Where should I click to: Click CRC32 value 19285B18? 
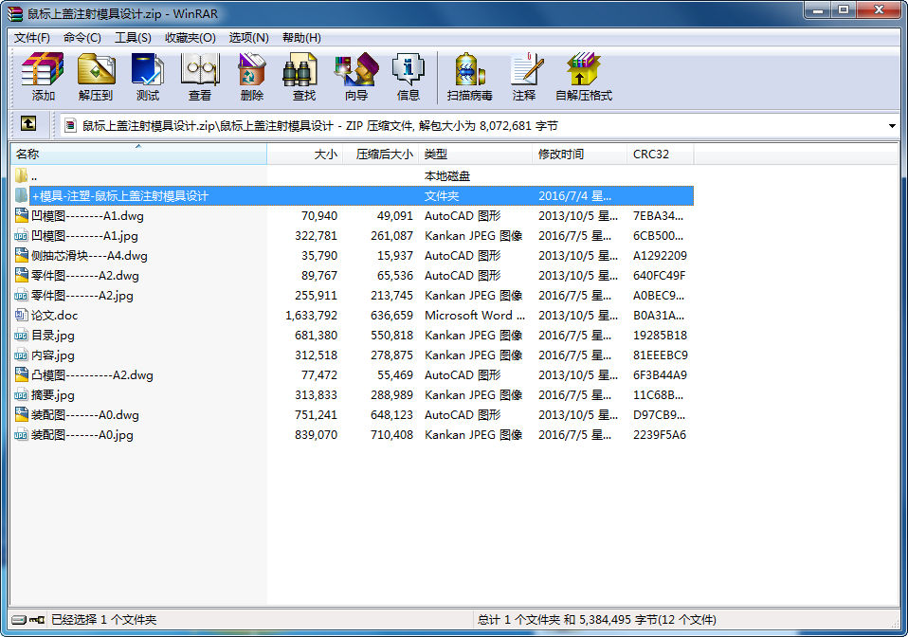tap(661, 336)
